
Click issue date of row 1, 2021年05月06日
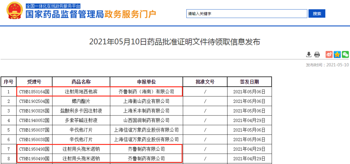pos(249,92)
